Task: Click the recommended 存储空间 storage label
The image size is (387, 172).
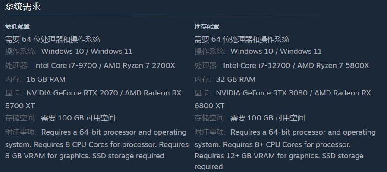Action: (x=210, y=118)
